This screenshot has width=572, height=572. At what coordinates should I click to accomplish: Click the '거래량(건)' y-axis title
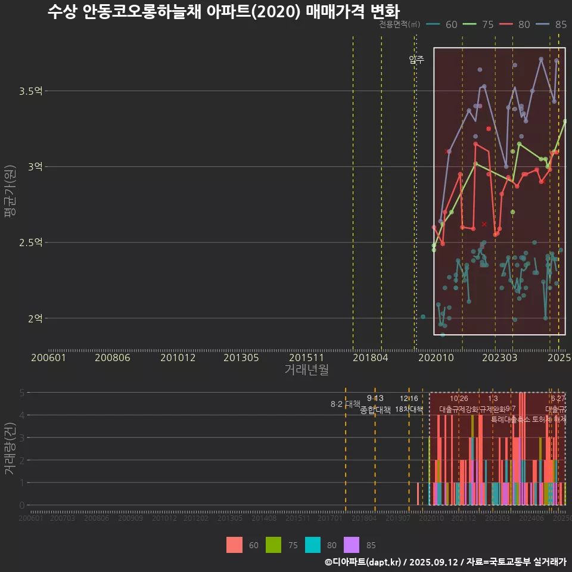click(10, 448)
